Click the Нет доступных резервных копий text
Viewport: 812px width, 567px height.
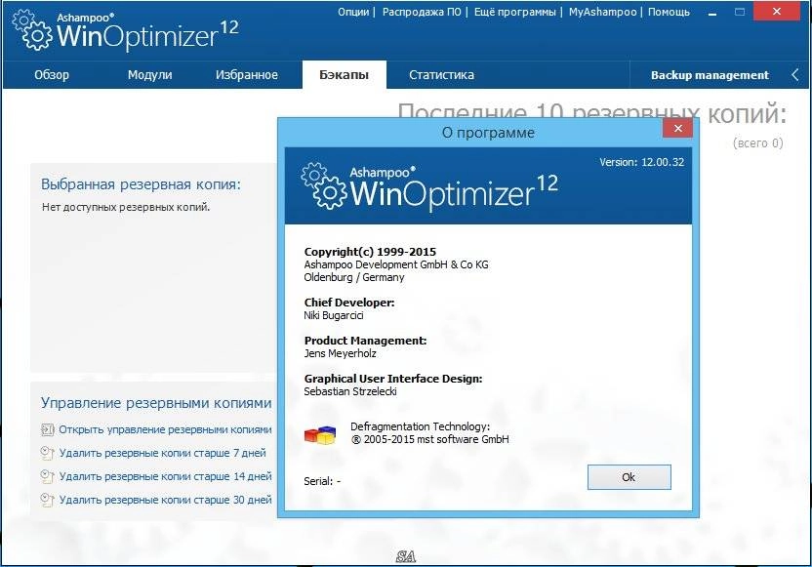click(x=126, y=207)
